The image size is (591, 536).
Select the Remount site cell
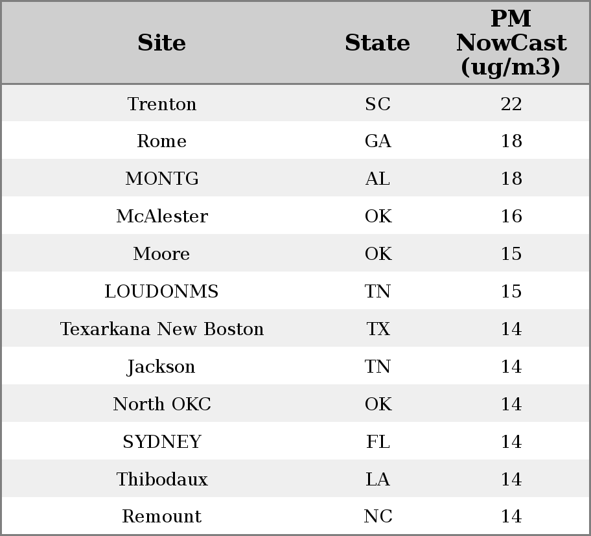pos(162,516)
